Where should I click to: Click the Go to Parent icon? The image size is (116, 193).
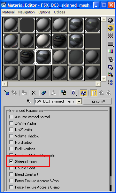(x=101, y=93)
